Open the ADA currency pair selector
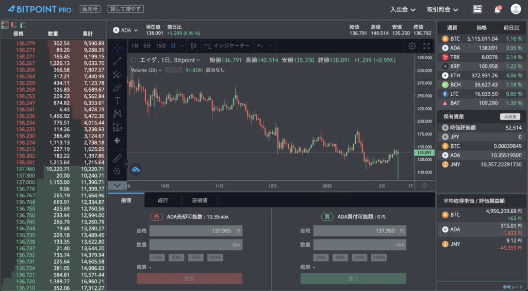This screenshot has width=528, height=291. [x=124, y=30]
